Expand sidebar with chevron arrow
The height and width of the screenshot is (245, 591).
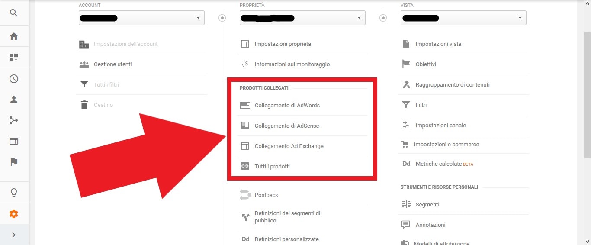[x=14, y=235]
